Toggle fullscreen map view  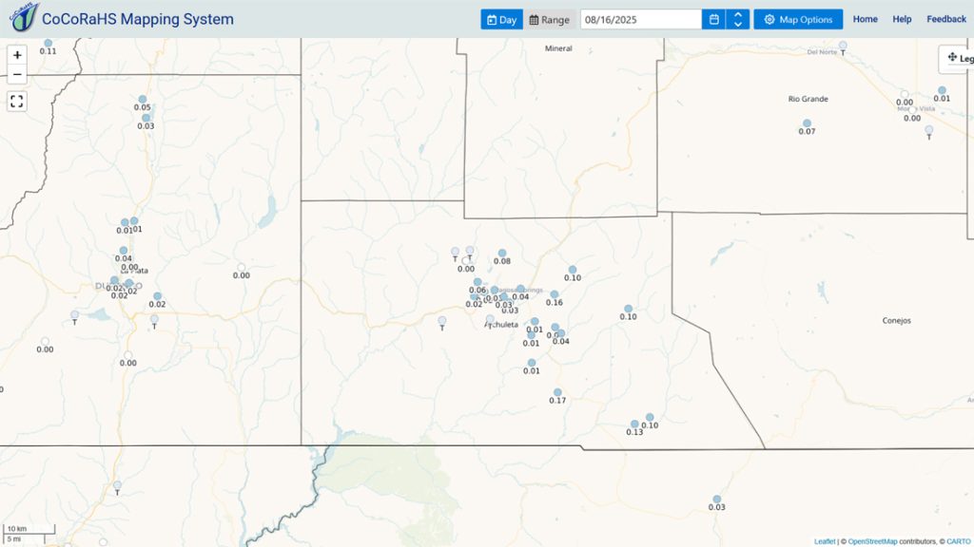pos(17,101)
